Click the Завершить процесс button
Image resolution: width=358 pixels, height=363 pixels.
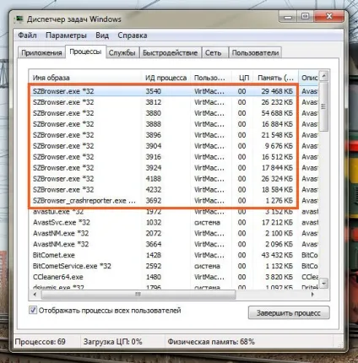coord(289,313)
